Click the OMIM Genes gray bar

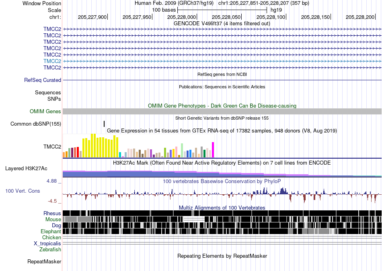222,112
